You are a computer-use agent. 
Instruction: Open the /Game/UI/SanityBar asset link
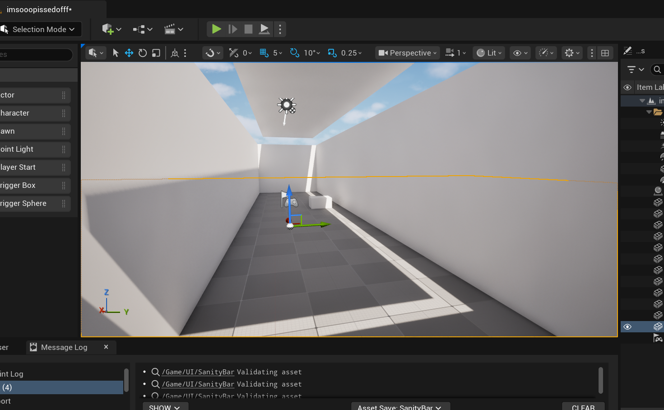click(x=197, y=372)
